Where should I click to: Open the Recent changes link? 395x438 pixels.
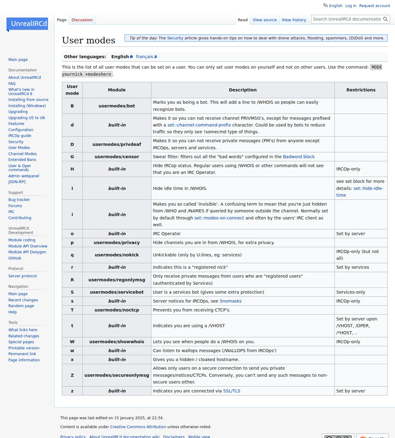23,300
